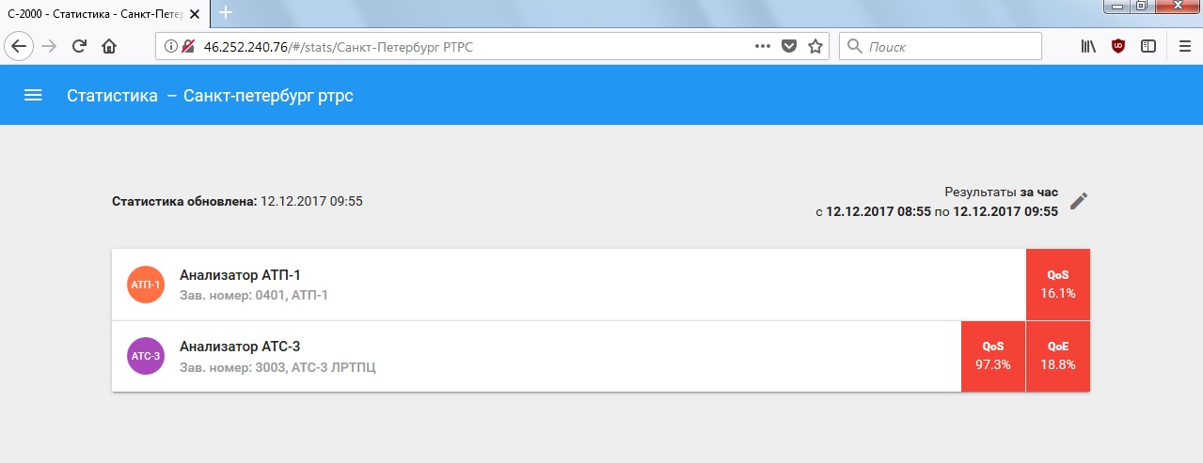This screenshot has width=1203, height=463.
Task: Select the С-2000 Статистика tab
Action: pyautogui.click(x=104, y=13)
